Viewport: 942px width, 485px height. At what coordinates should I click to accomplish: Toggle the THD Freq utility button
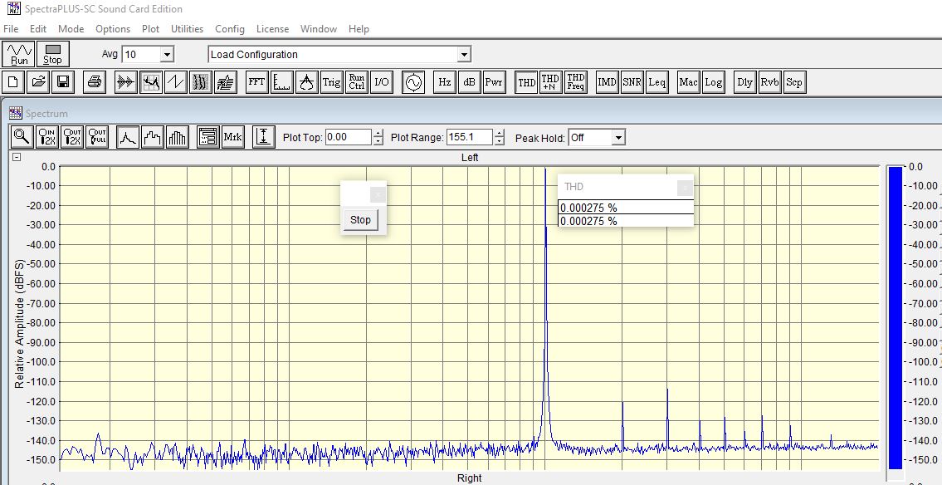[575, 81]
